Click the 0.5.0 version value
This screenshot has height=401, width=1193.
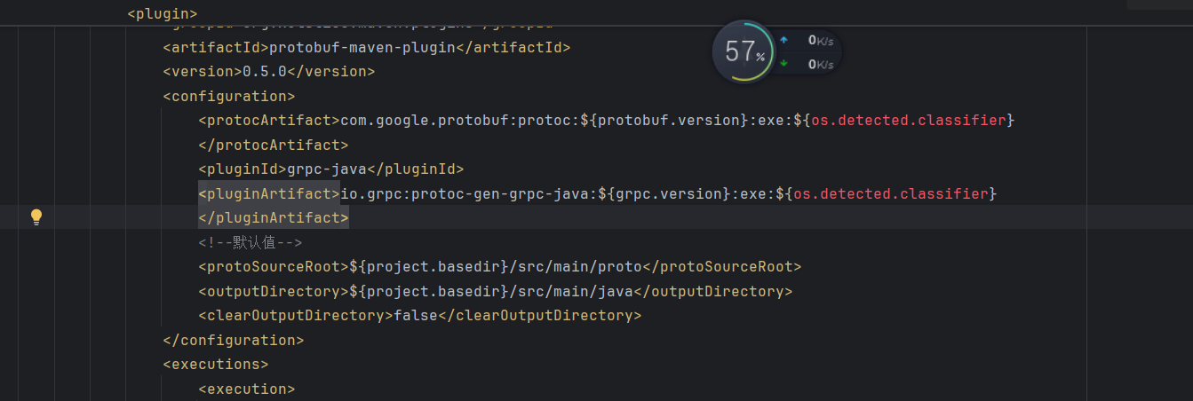(x=265, y=72)
